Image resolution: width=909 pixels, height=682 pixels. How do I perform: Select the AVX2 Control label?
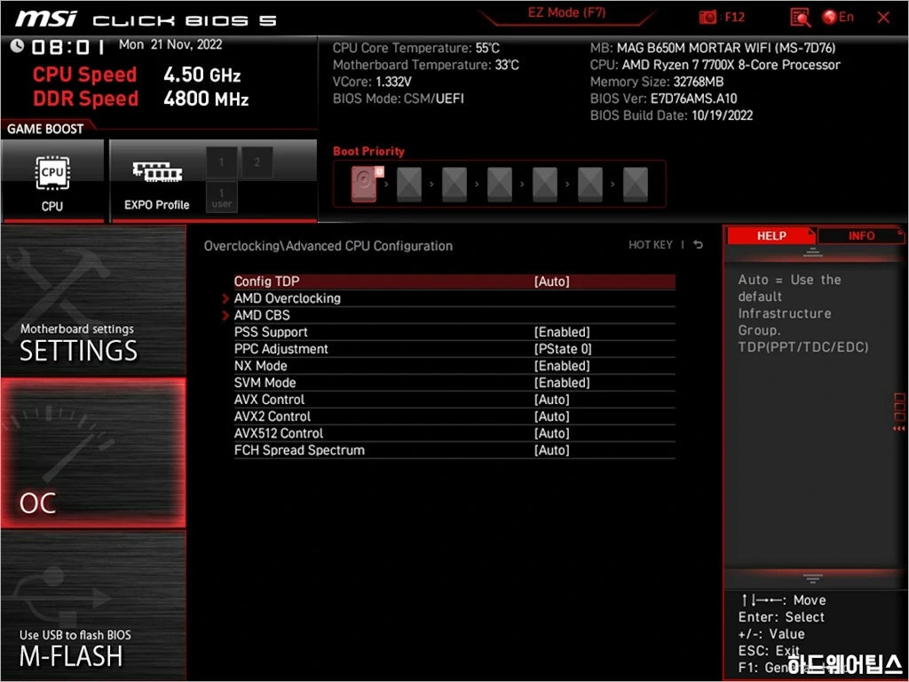click(x=273, y=416)
